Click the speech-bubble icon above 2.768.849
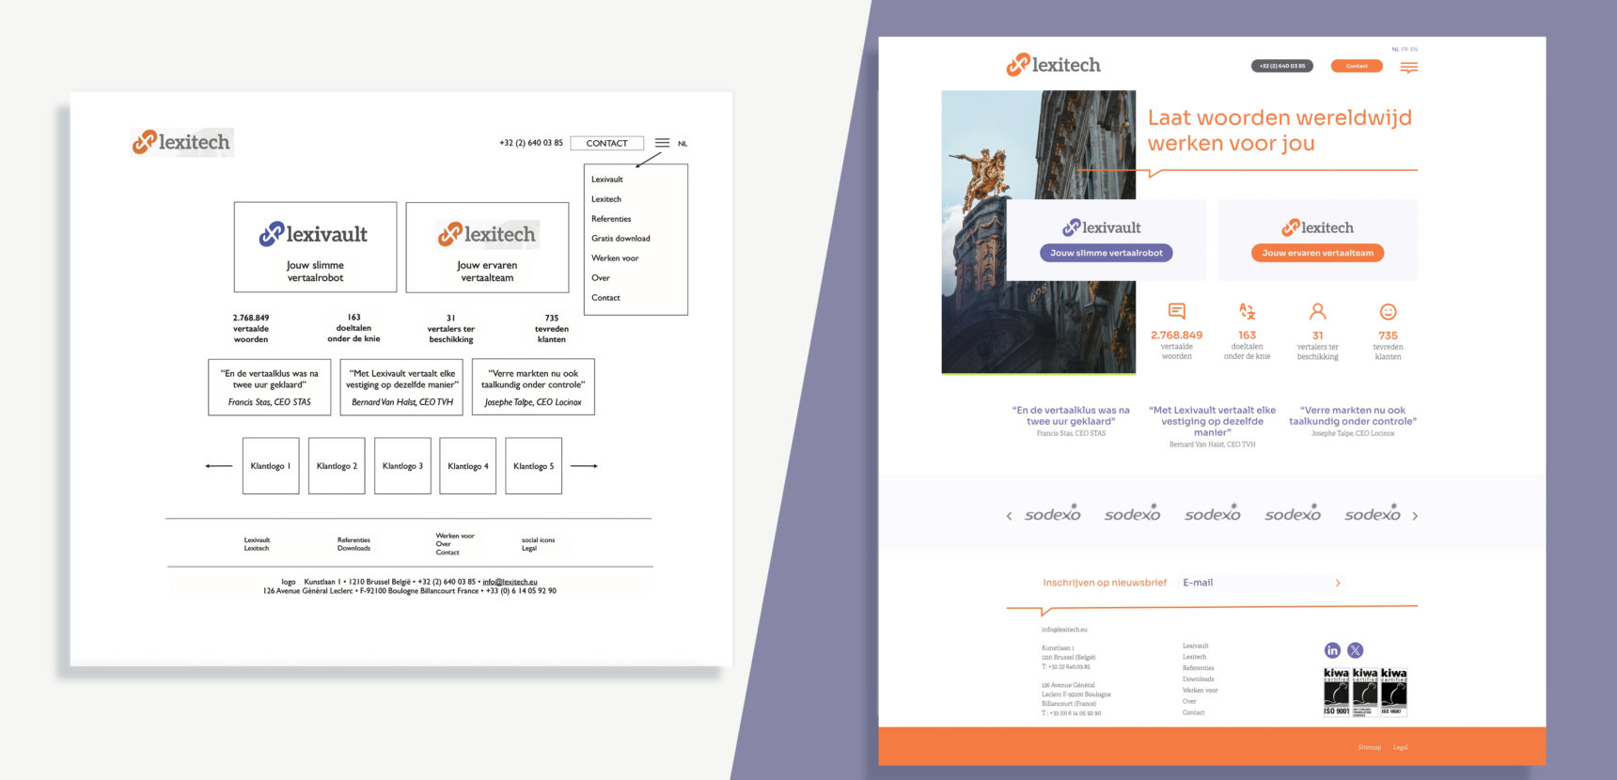The image size is (1617, 780). click(x=1176, y=311)
